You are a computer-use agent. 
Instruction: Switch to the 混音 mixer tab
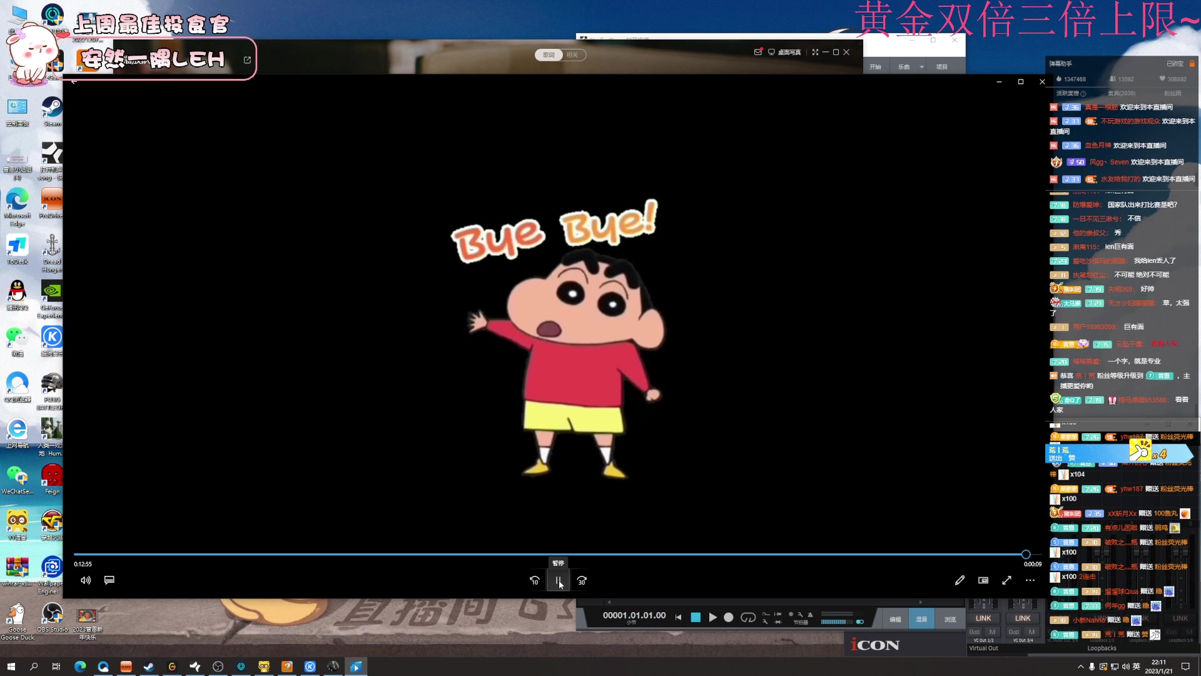pyautogui.click(x=921, y=619)
